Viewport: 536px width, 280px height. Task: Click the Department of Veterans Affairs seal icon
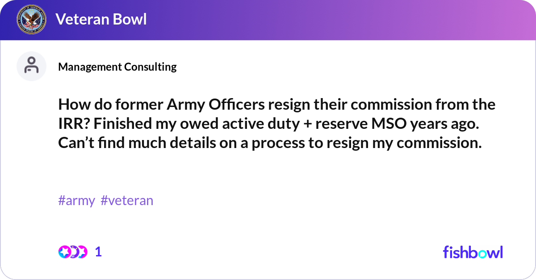click(x=31, y=20)
